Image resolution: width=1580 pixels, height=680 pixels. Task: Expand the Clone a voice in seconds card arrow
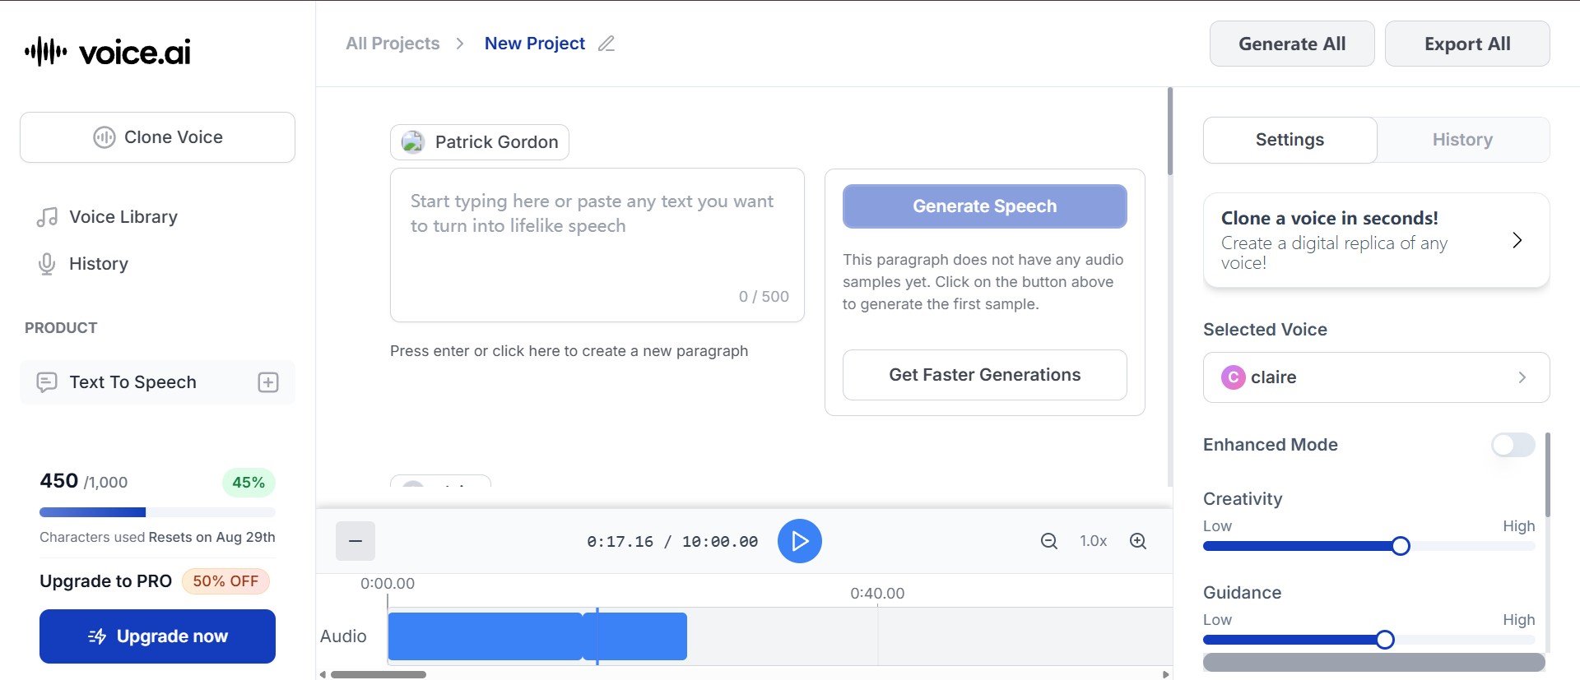[1517, 240]
